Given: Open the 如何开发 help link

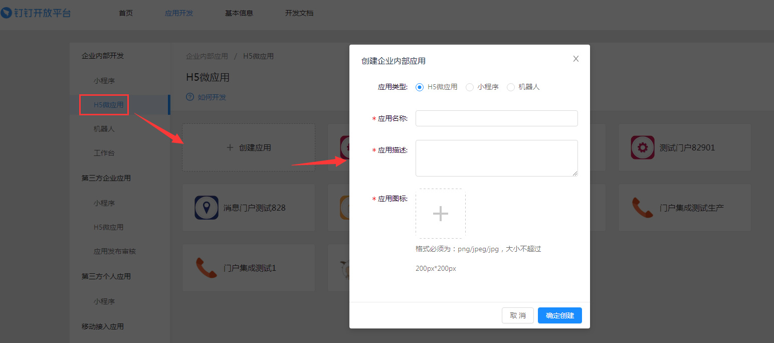Looking at the screenshot, I should pyautogui.click(x=212, y=97).
